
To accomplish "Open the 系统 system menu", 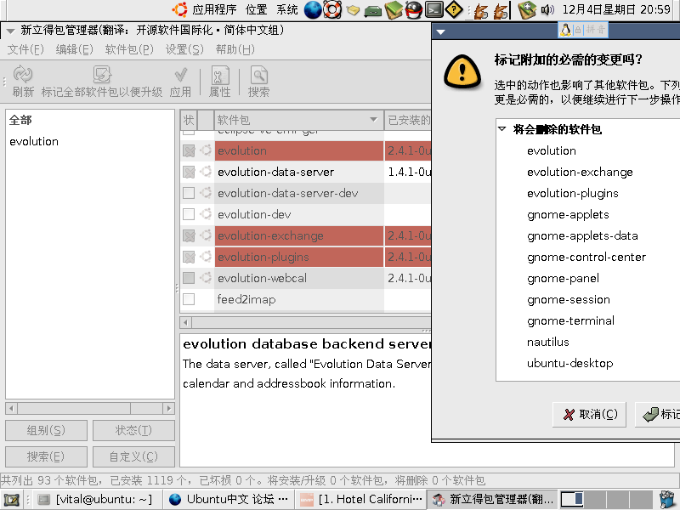I will 287,9.
